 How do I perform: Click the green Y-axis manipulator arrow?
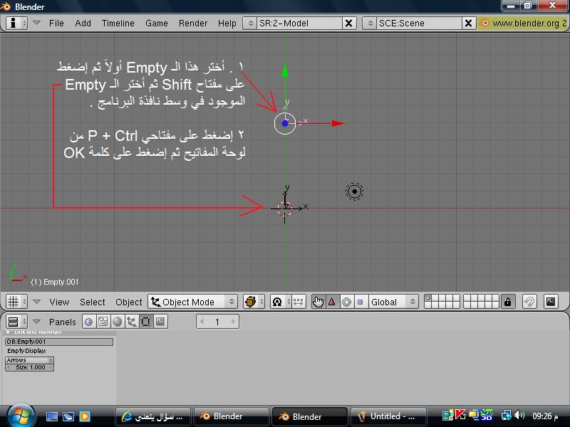[285, 70]
